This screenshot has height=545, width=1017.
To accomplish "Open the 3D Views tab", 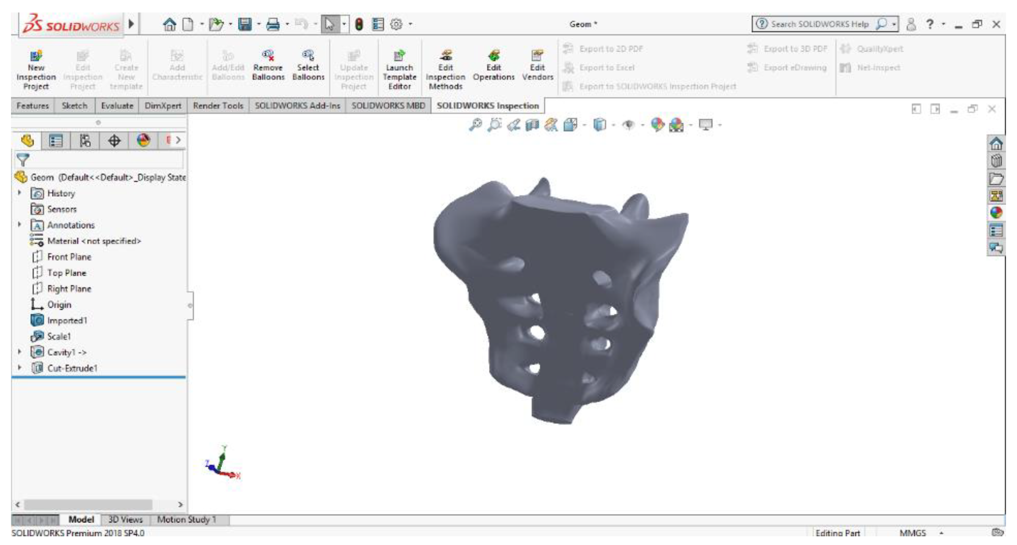I will tap(125, 519).
